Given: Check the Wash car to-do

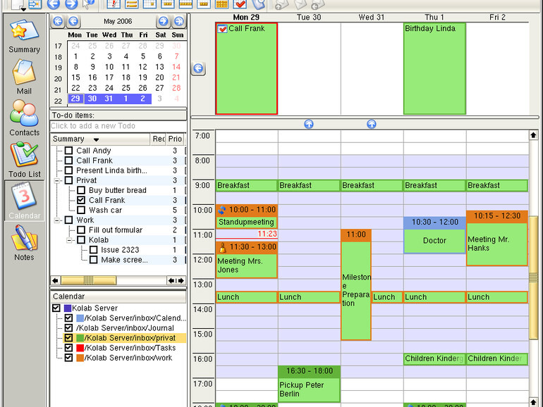Looking at the screenshot, I should [x=81, y=210].
